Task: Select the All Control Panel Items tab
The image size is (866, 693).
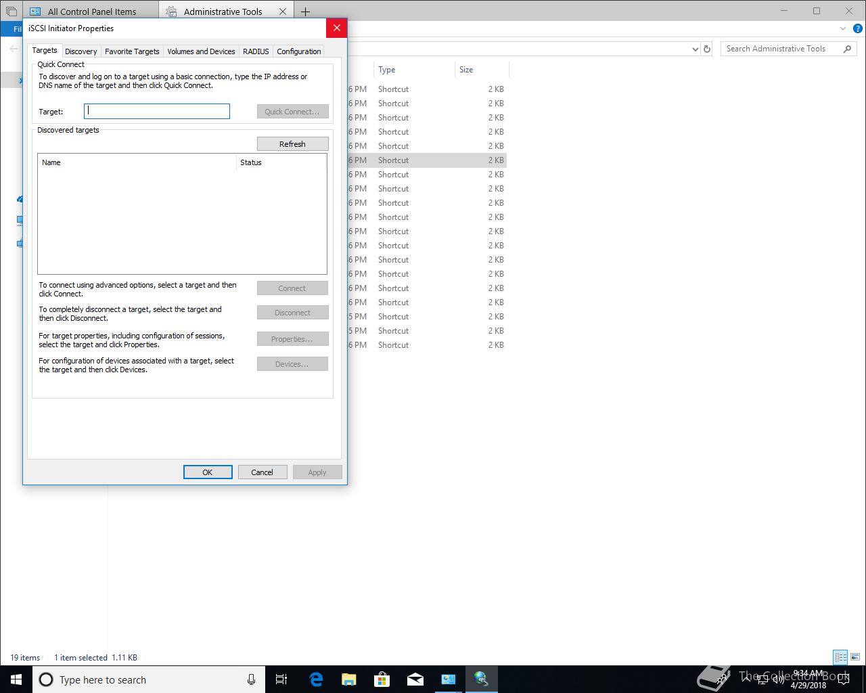Action: click(x=92, y=12)
